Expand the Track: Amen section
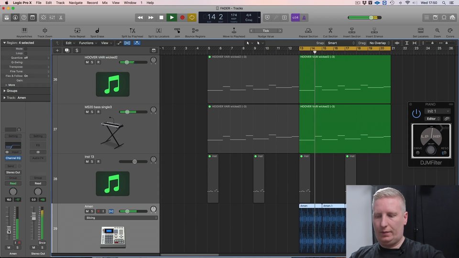459x258 pixels. 5,97
